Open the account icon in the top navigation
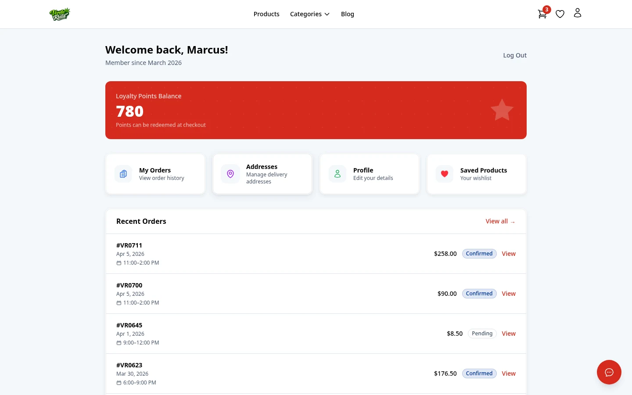 click(578, 13)
